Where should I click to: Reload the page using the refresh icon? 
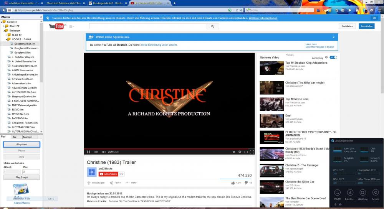237,10
